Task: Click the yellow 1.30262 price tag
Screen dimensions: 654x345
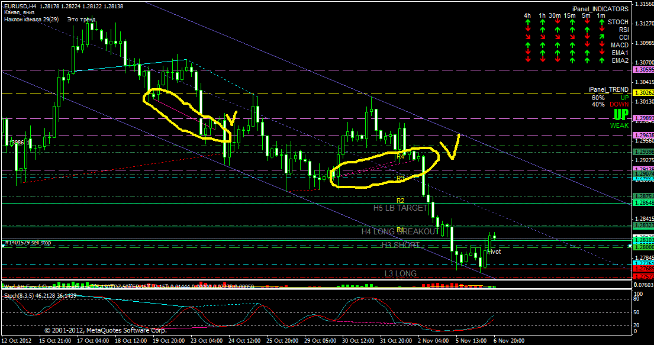Action: (642, 93)
